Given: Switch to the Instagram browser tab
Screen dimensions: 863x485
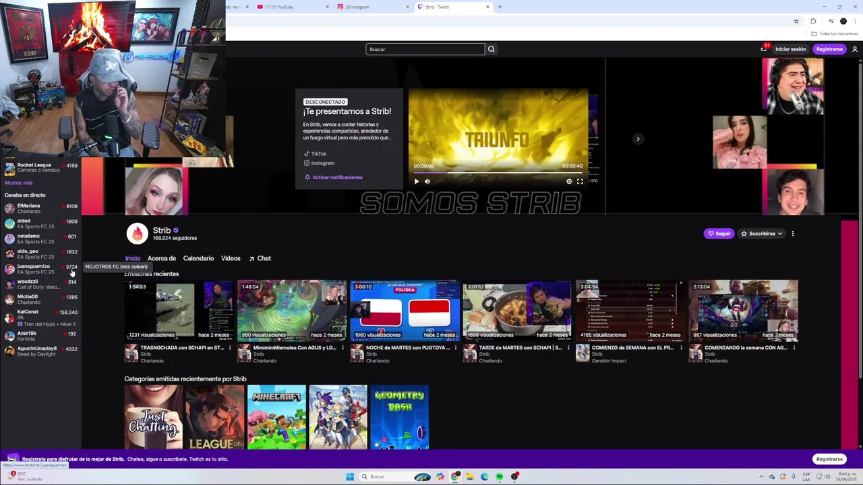Looking at the screenshot, I should [372, 7].
